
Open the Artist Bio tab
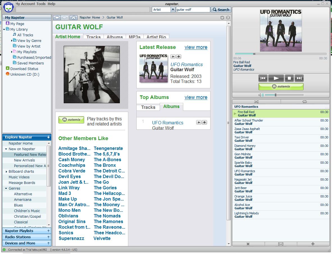coord(156,37)
